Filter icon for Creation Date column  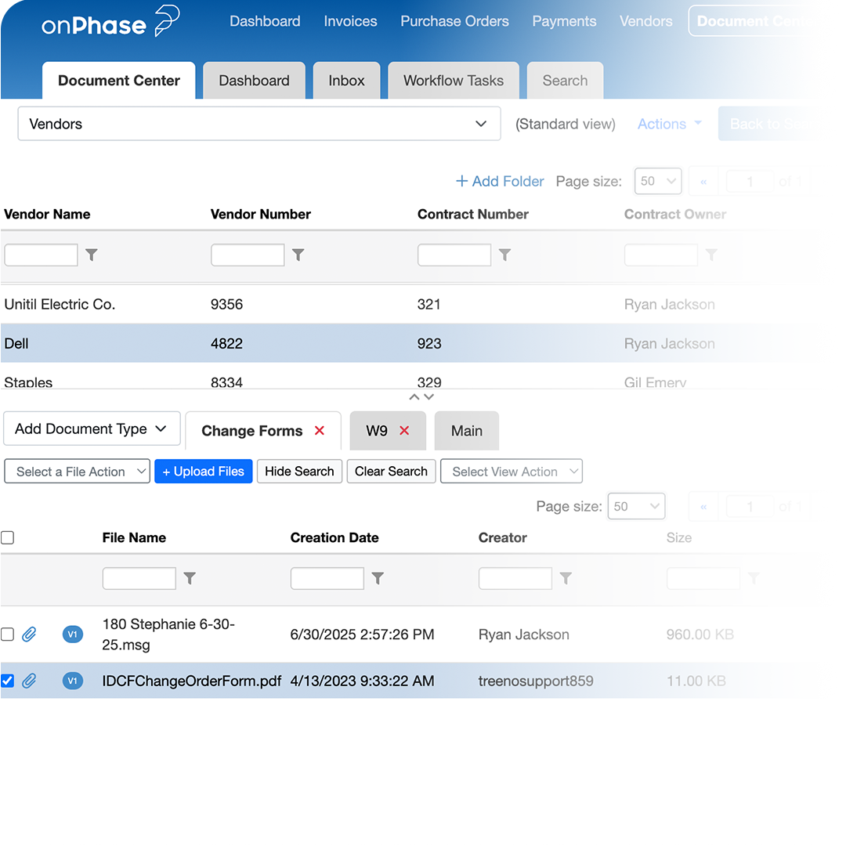pyautogui.click(x=378, y=578)
